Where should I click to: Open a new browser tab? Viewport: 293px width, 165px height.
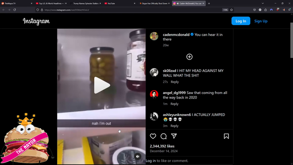click(x=209, y=3)
